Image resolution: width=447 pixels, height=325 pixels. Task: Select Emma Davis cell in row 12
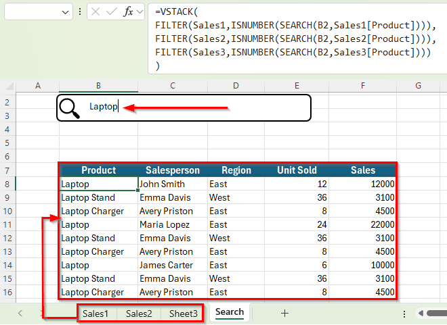coord(173,238)
